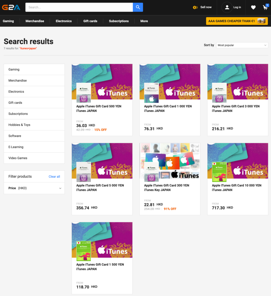Open the Sort by Most popular dropdown

(x=242, y=45)
